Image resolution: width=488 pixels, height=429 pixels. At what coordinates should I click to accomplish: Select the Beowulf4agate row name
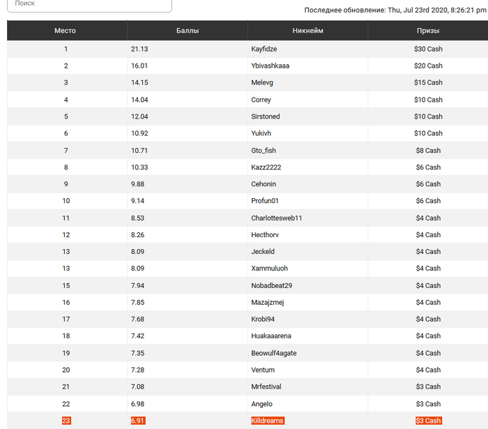click(274, 353)
